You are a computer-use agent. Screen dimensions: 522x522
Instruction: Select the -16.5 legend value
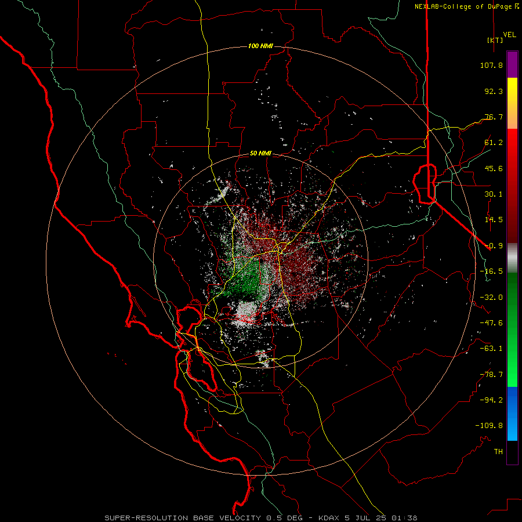point(491,271)
